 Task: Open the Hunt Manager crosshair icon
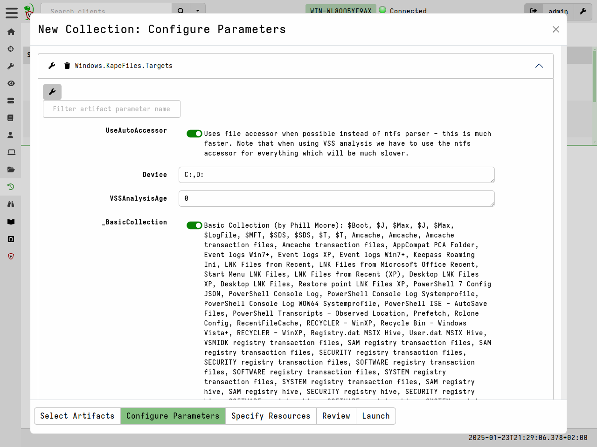(11, 49)
